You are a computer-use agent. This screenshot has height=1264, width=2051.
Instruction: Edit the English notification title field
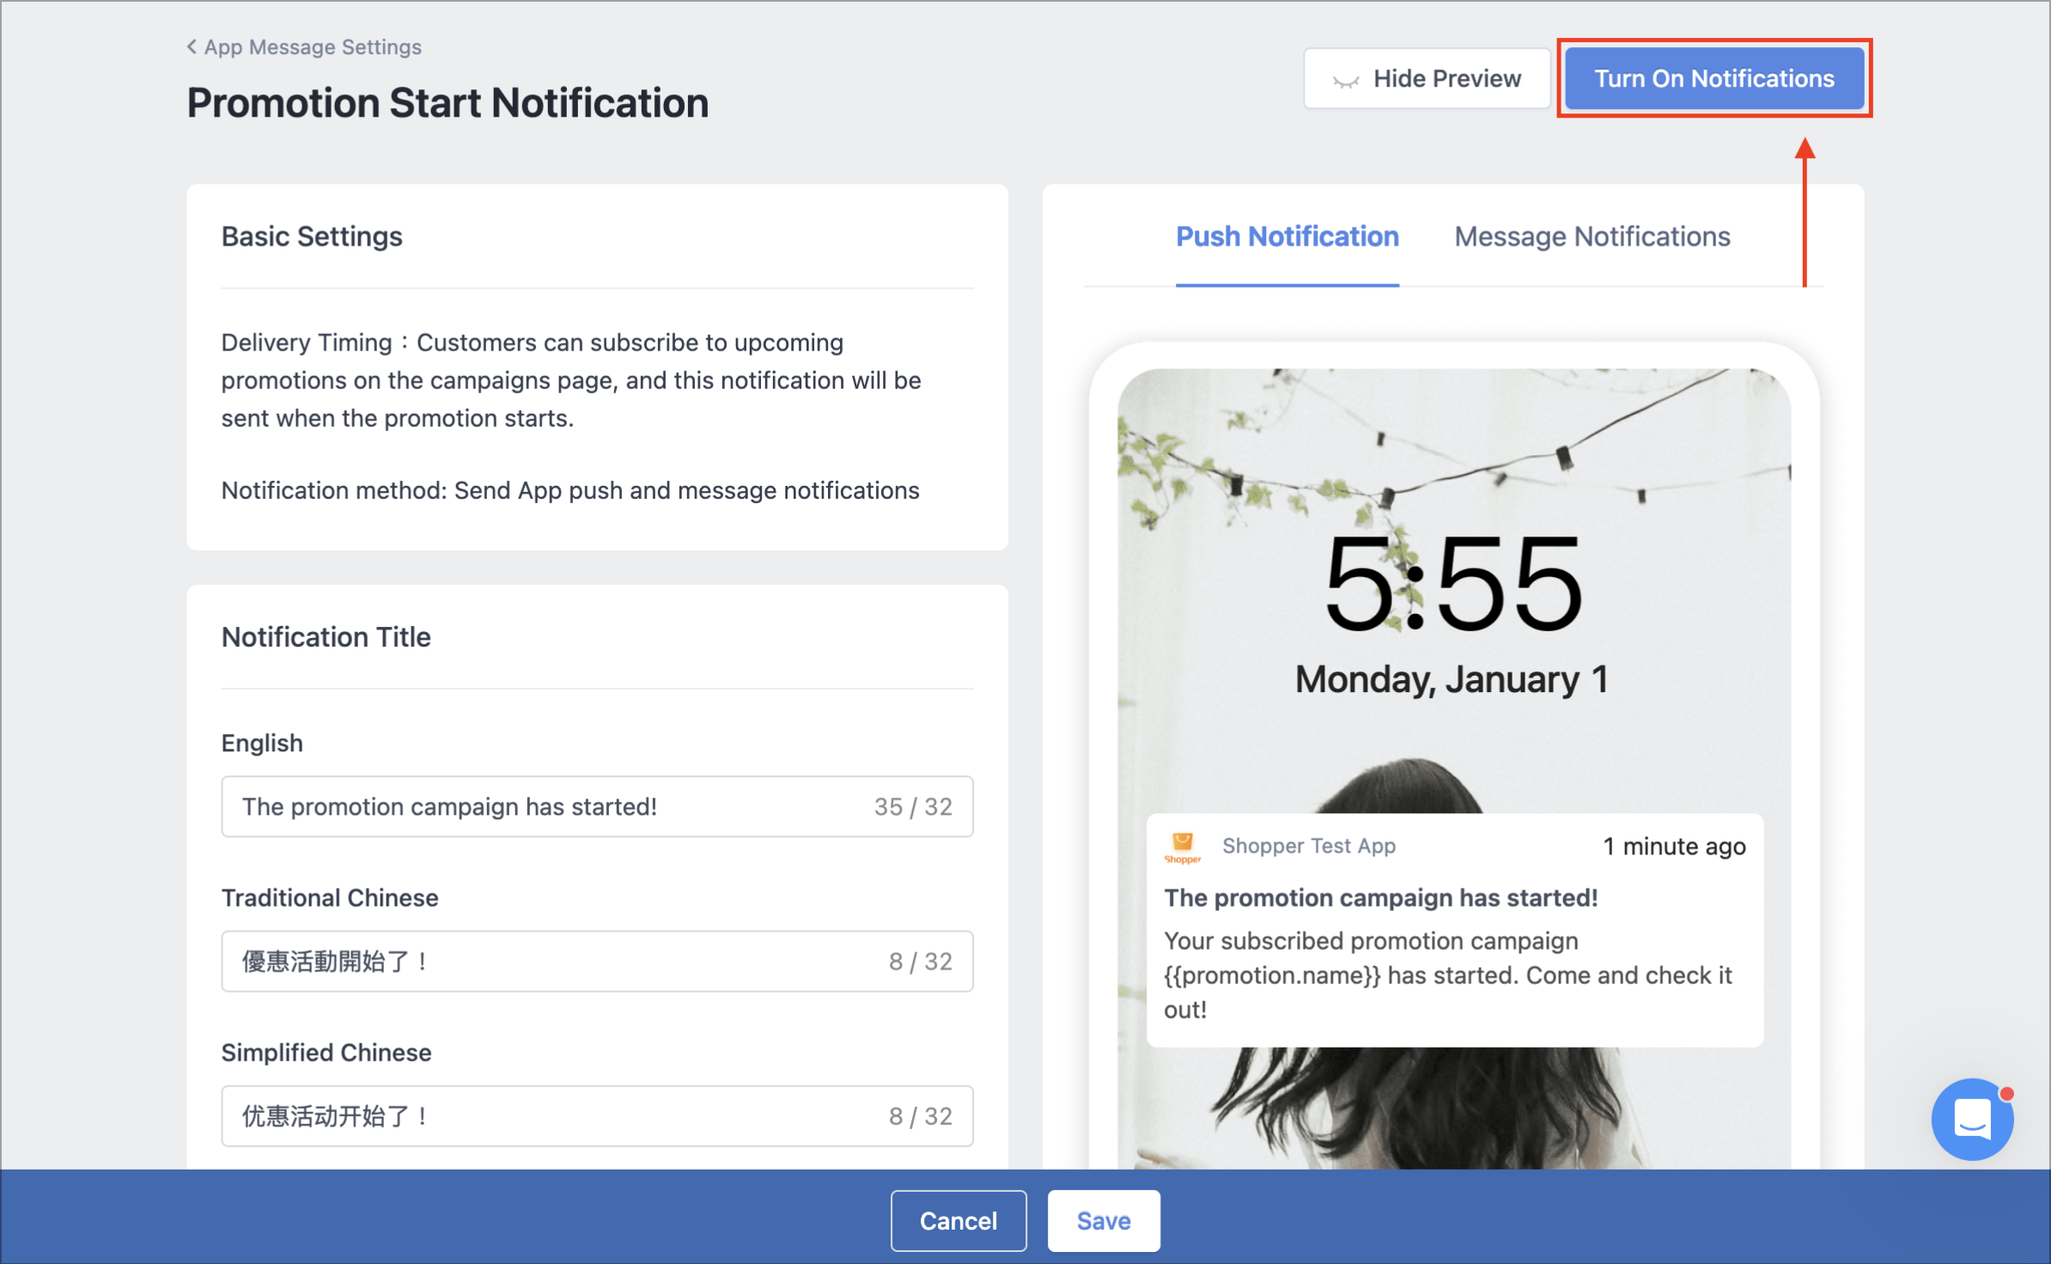pyautogui.click(x=597, y=806)
